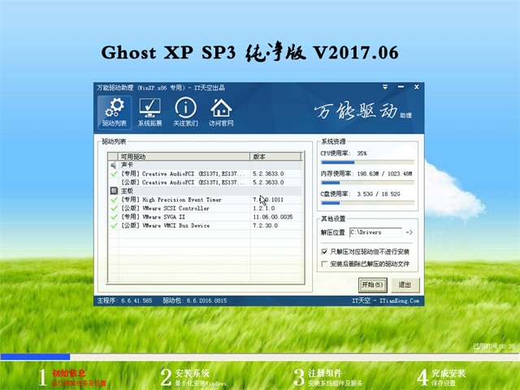Click the C盘使用率 progress bar
This screenshot has height=390, width=520.
(367, 203)
